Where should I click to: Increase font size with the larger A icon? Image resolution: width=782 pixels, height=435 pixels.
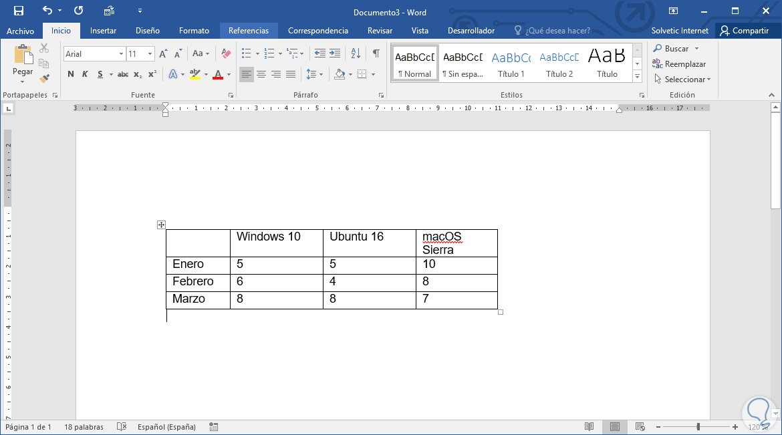tap(163, 54)
